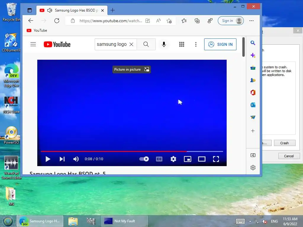Click the address bar URL
The image size is (303, 227).
[111, 21]
